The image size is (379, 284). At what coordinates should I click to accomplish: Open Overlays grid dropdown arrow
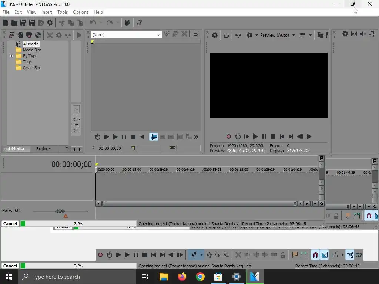tap(310, 35)
